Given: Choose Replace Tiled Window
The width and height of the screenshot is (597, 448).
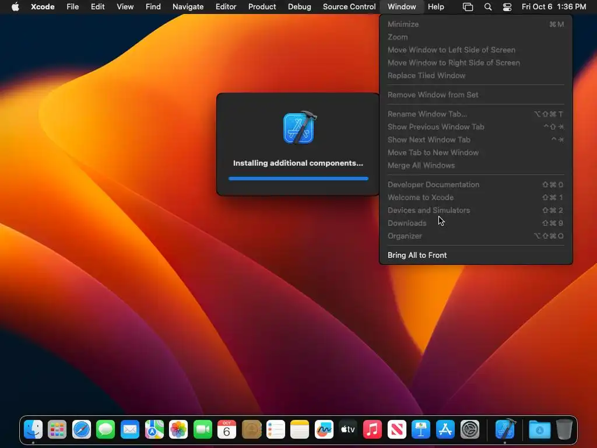Looking at the screenshot, I should tap(476, 75).
